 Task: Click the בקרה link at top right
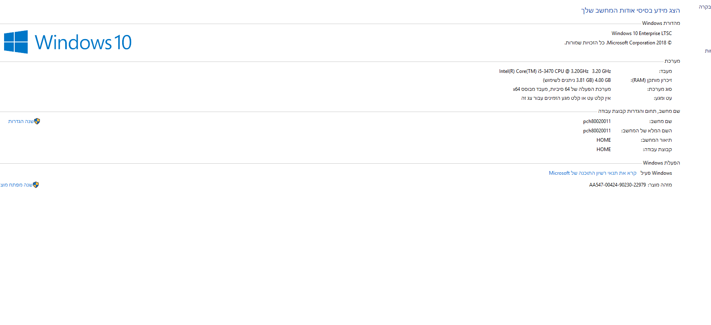pos(704,7)
